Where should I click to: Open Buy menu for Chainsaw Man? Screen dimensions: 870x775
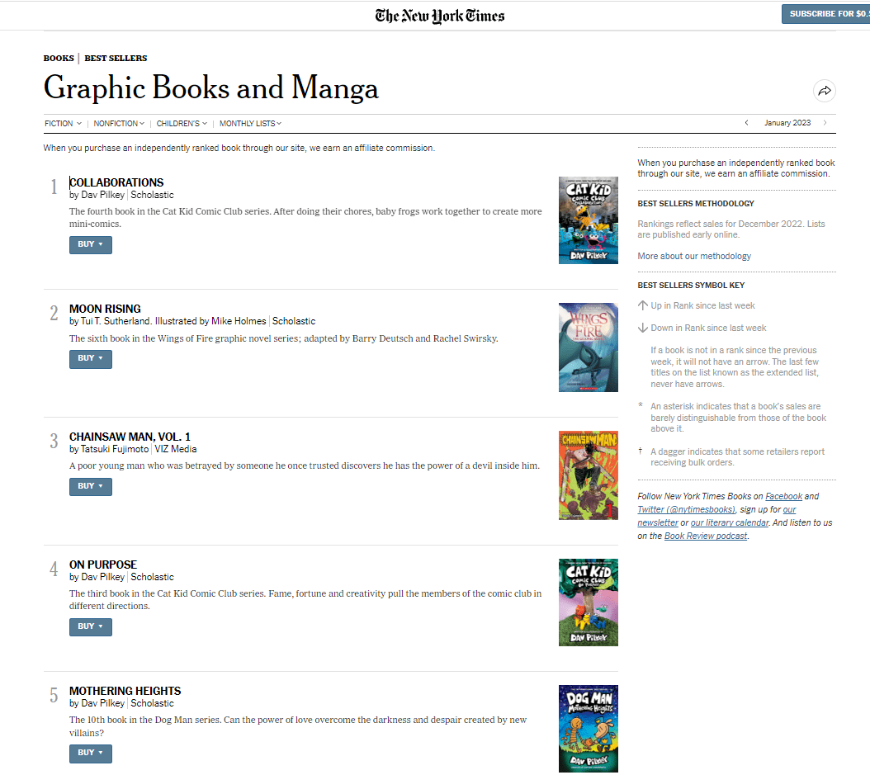[x=91, y=486]
